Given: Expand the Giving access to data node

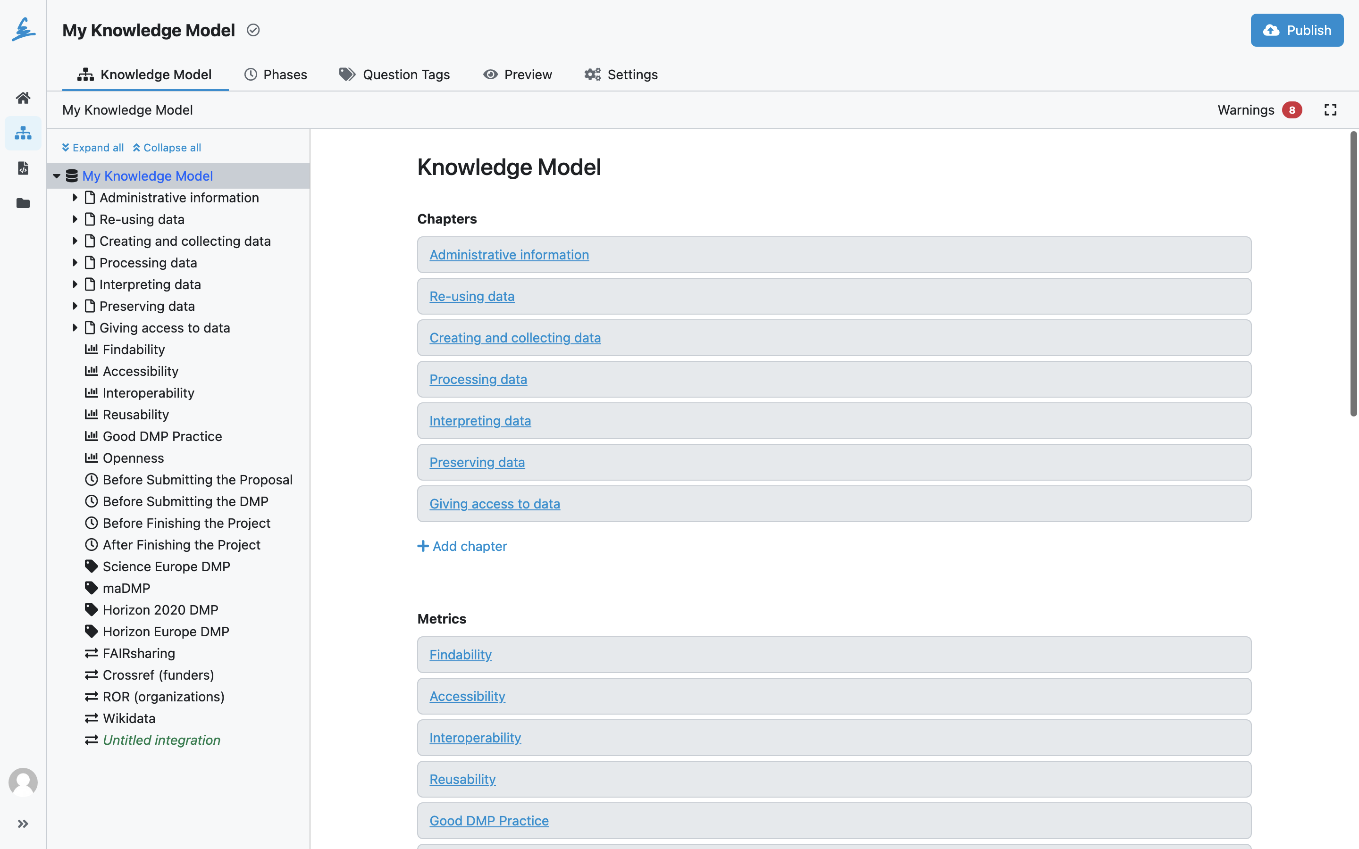Looking at the screenshot, I should coord(75,328).
